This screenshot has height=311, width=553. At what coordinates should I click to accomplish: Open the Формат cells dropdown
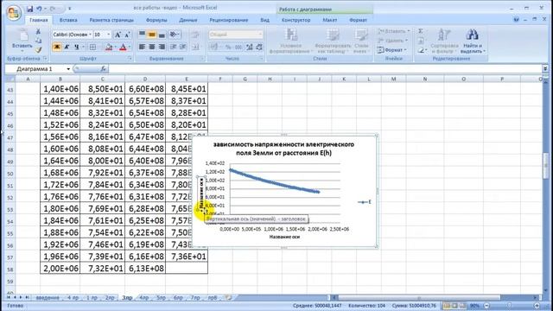tap(391, 50)
